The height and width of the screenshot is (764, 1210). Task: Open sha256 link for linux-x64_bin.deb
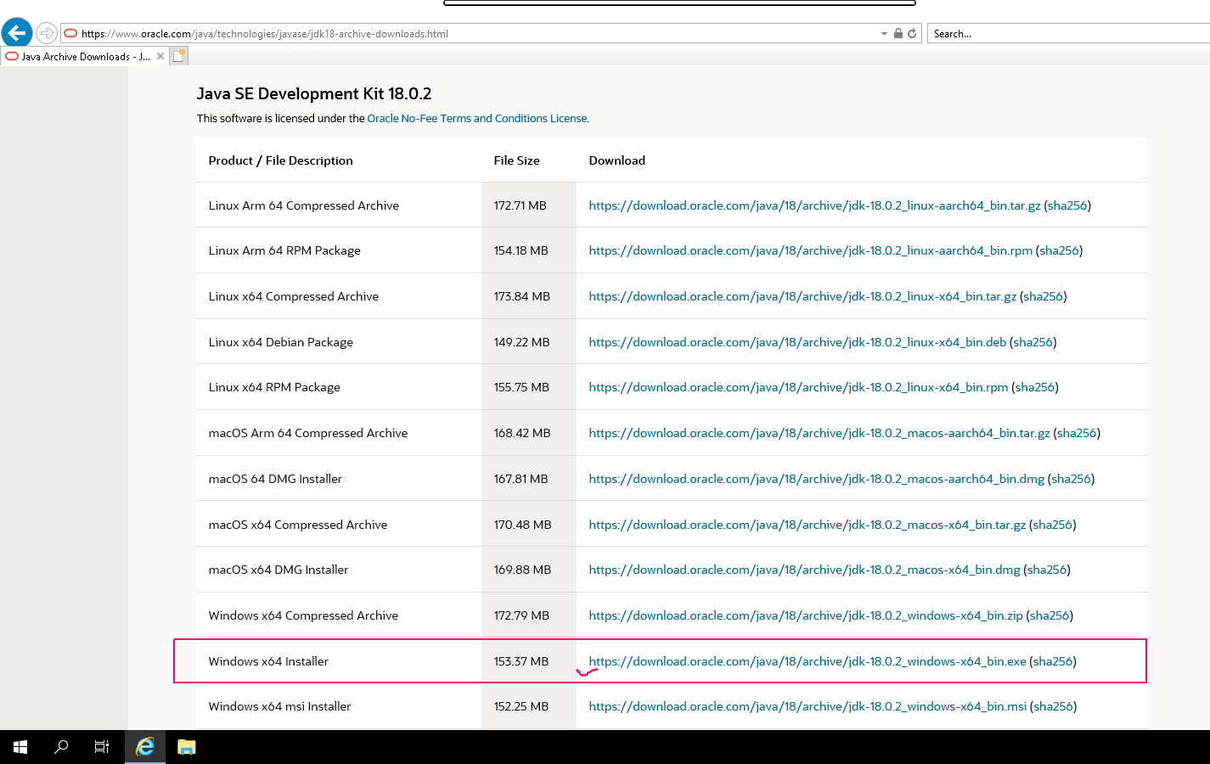pyautogui.click(x=1033, y=342)
